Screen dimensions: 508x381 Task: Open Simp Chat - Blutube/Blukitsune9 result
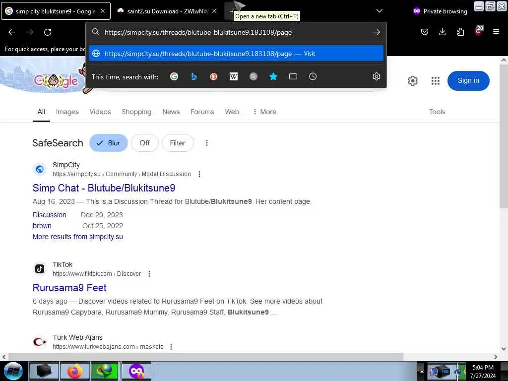coord(104,188)
